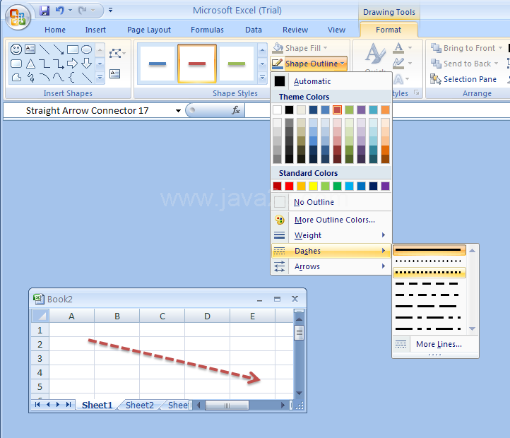Open the Weight submenu
The image size is (510, 438).
pyautogui.click(x=331, y=235)
